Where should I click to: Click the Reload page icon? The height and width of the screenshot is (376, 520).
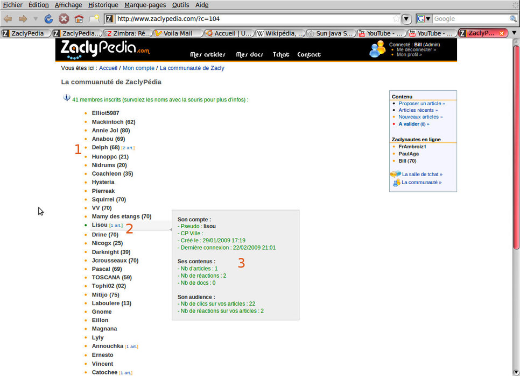(48, 19)
